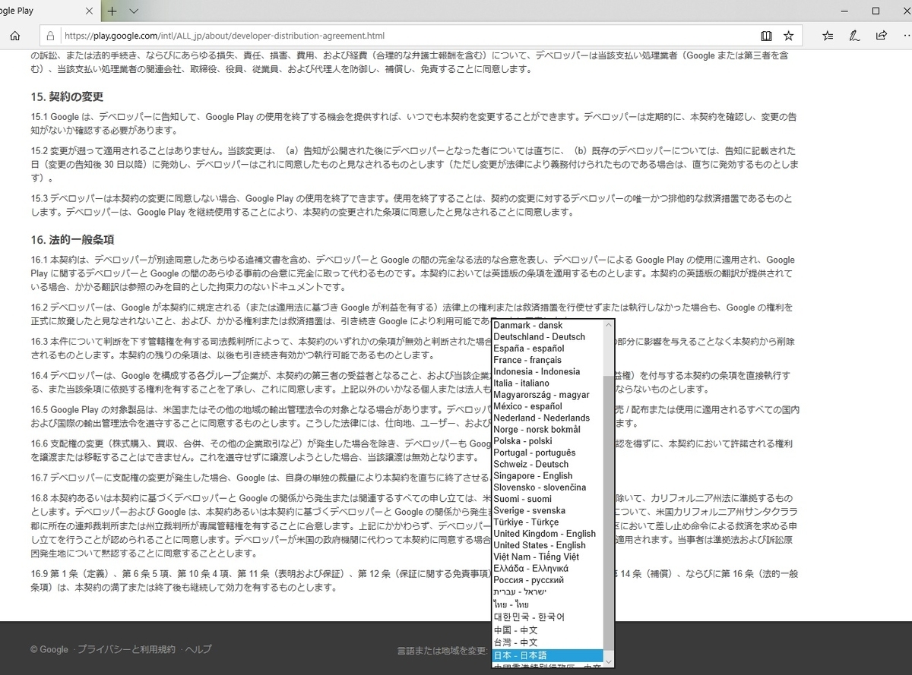Choose España - español from list
Screen dimensions: 912x675
(x=547, y=349)
